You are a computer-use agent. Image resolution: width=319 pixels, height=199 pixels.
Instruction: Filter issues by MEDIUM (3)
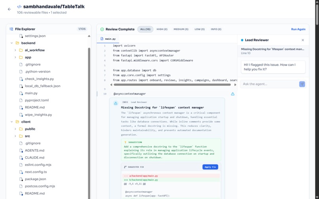coord(181,29)
